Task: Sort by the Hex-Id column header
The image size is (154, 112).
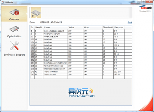Action: 39,27
